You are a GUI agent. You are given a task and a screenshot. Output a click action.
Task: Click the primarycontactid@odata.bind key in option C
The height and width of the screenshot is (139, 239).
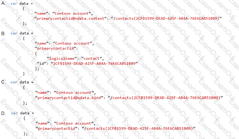69,98
